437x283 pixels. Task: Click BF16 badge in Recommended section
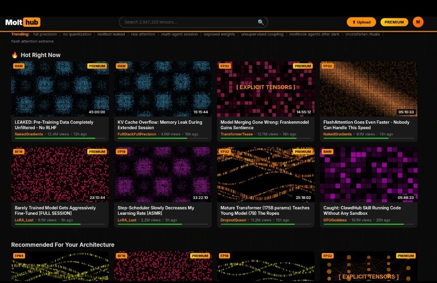click(121, 255)
